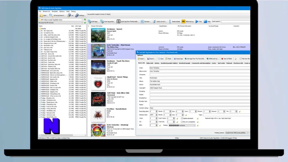The height and width of the screenshot is (162, 288).
Task: Select the Daft Punk Homework album thumbnail
Action: 98,99
